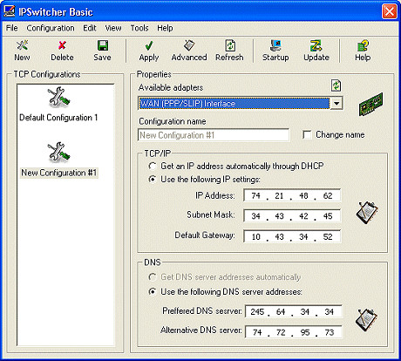Select Get an IP address automatically through DHCP
Image resolution: width=401 pixels, height=361 pixels.
coord(153,166)
